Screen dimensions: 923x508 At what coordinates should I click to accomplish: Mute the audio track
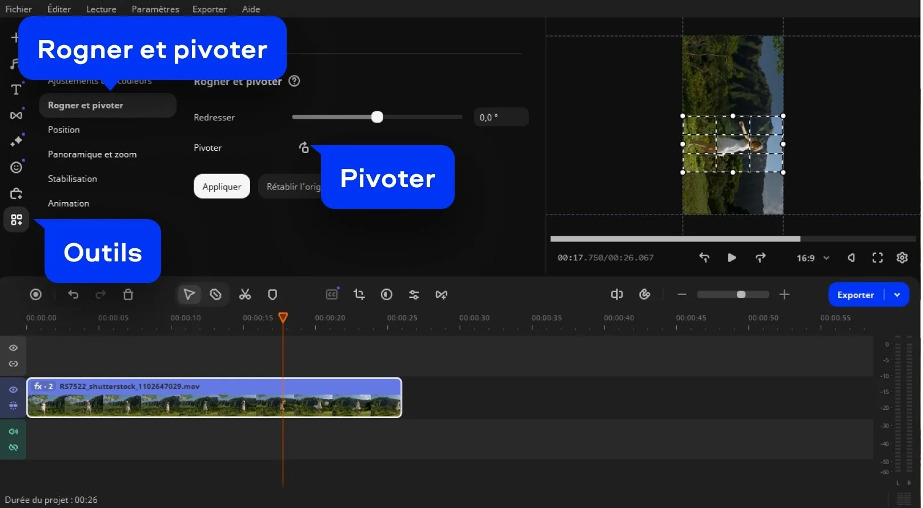(x=13, y=432)
